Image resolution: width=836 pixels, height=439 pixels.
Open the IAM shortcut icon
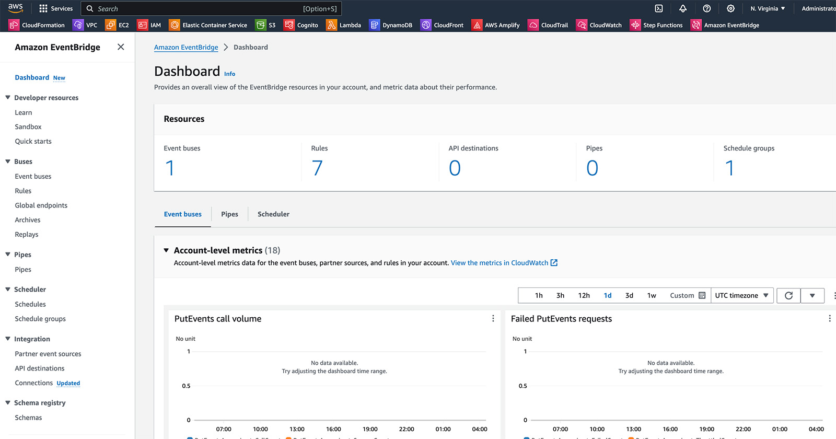(x=142, y=25)
